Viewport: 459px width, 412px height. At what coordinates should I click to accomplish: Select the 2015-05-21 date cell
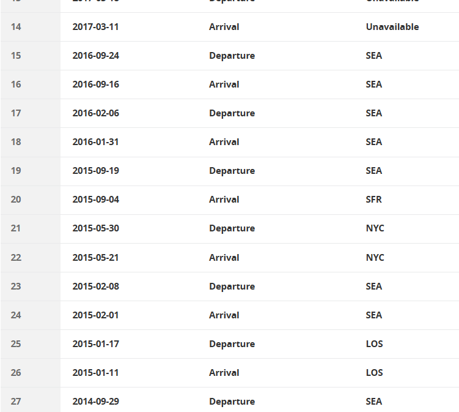pos(95,258)
